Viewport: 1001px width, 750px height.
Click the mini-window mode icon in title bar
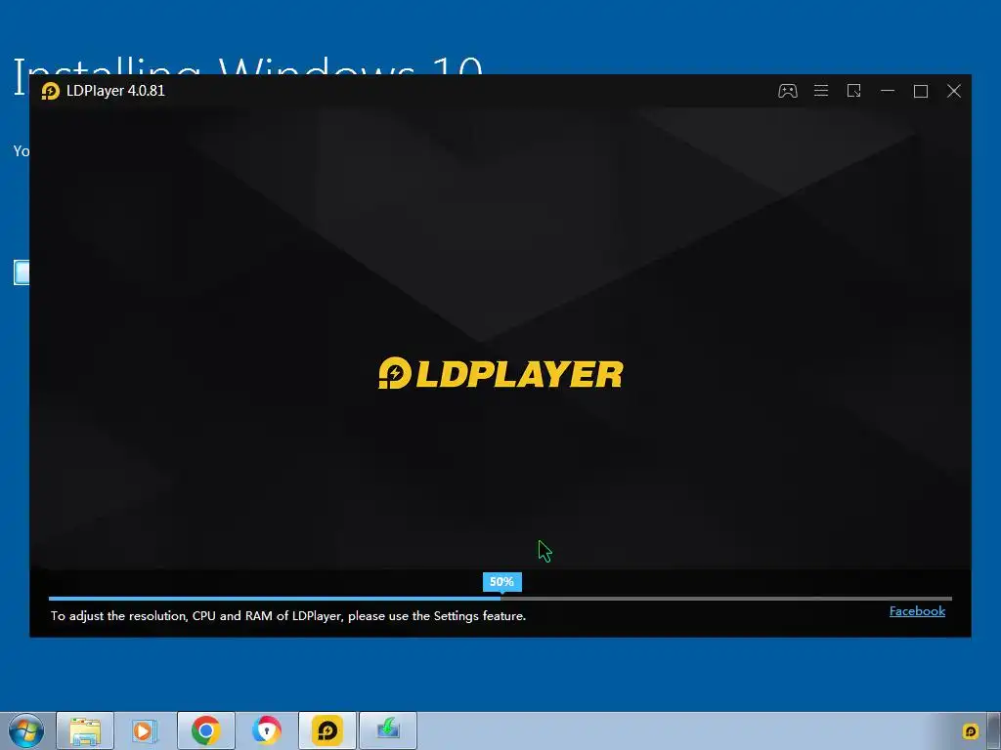pyautogui.click(x=853, y=91)
